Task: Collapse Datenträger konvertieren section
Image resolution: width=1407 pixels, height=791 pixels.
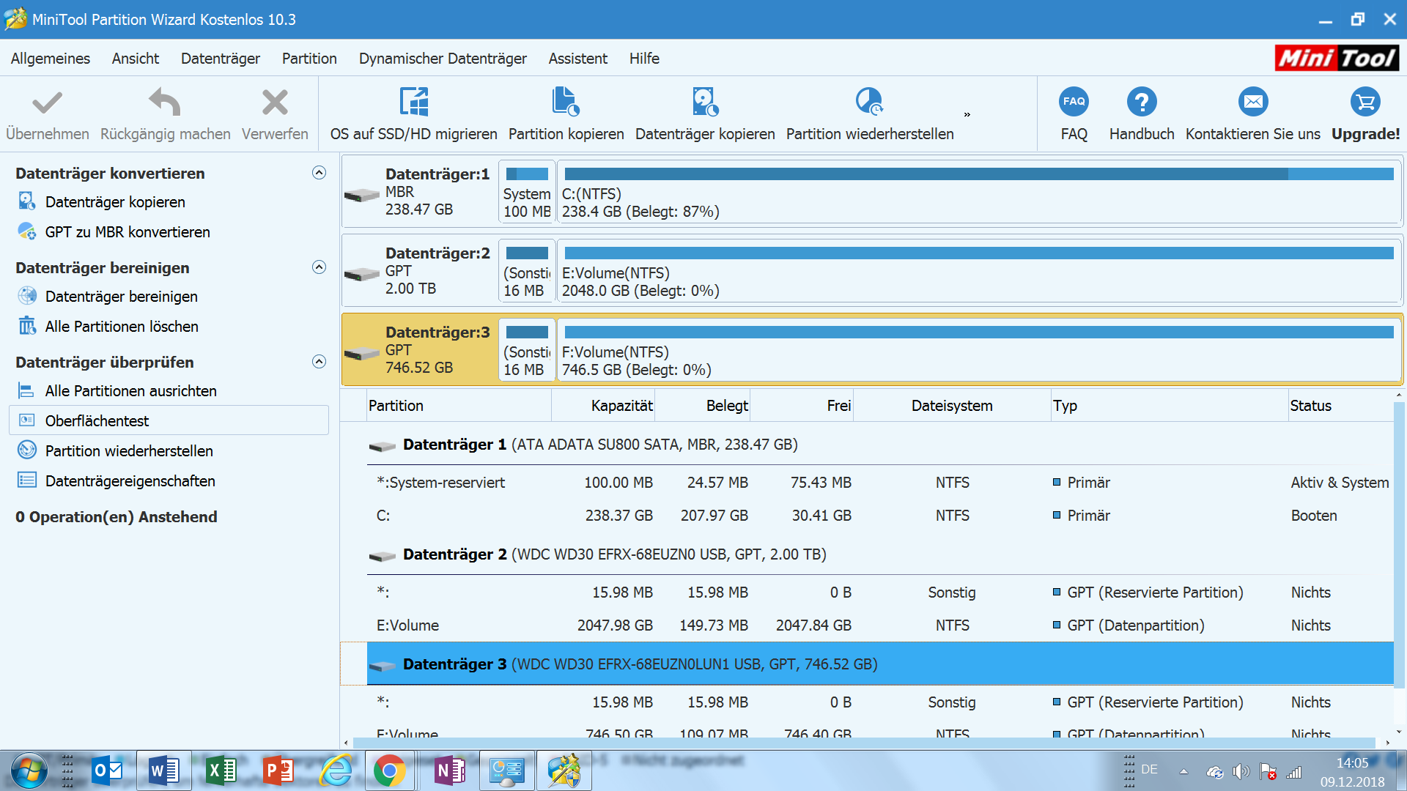Action: coord(319,173)
